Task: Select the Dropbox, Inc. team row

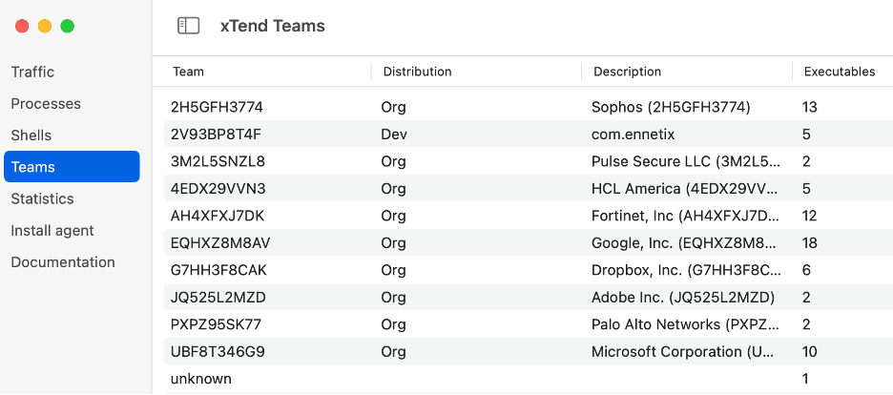Action: click(528, 270)
